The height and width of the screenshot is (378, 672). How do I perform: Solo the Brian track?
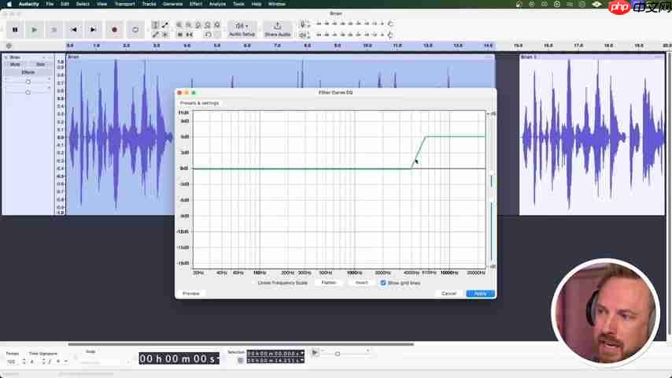(x=40, y=65)
